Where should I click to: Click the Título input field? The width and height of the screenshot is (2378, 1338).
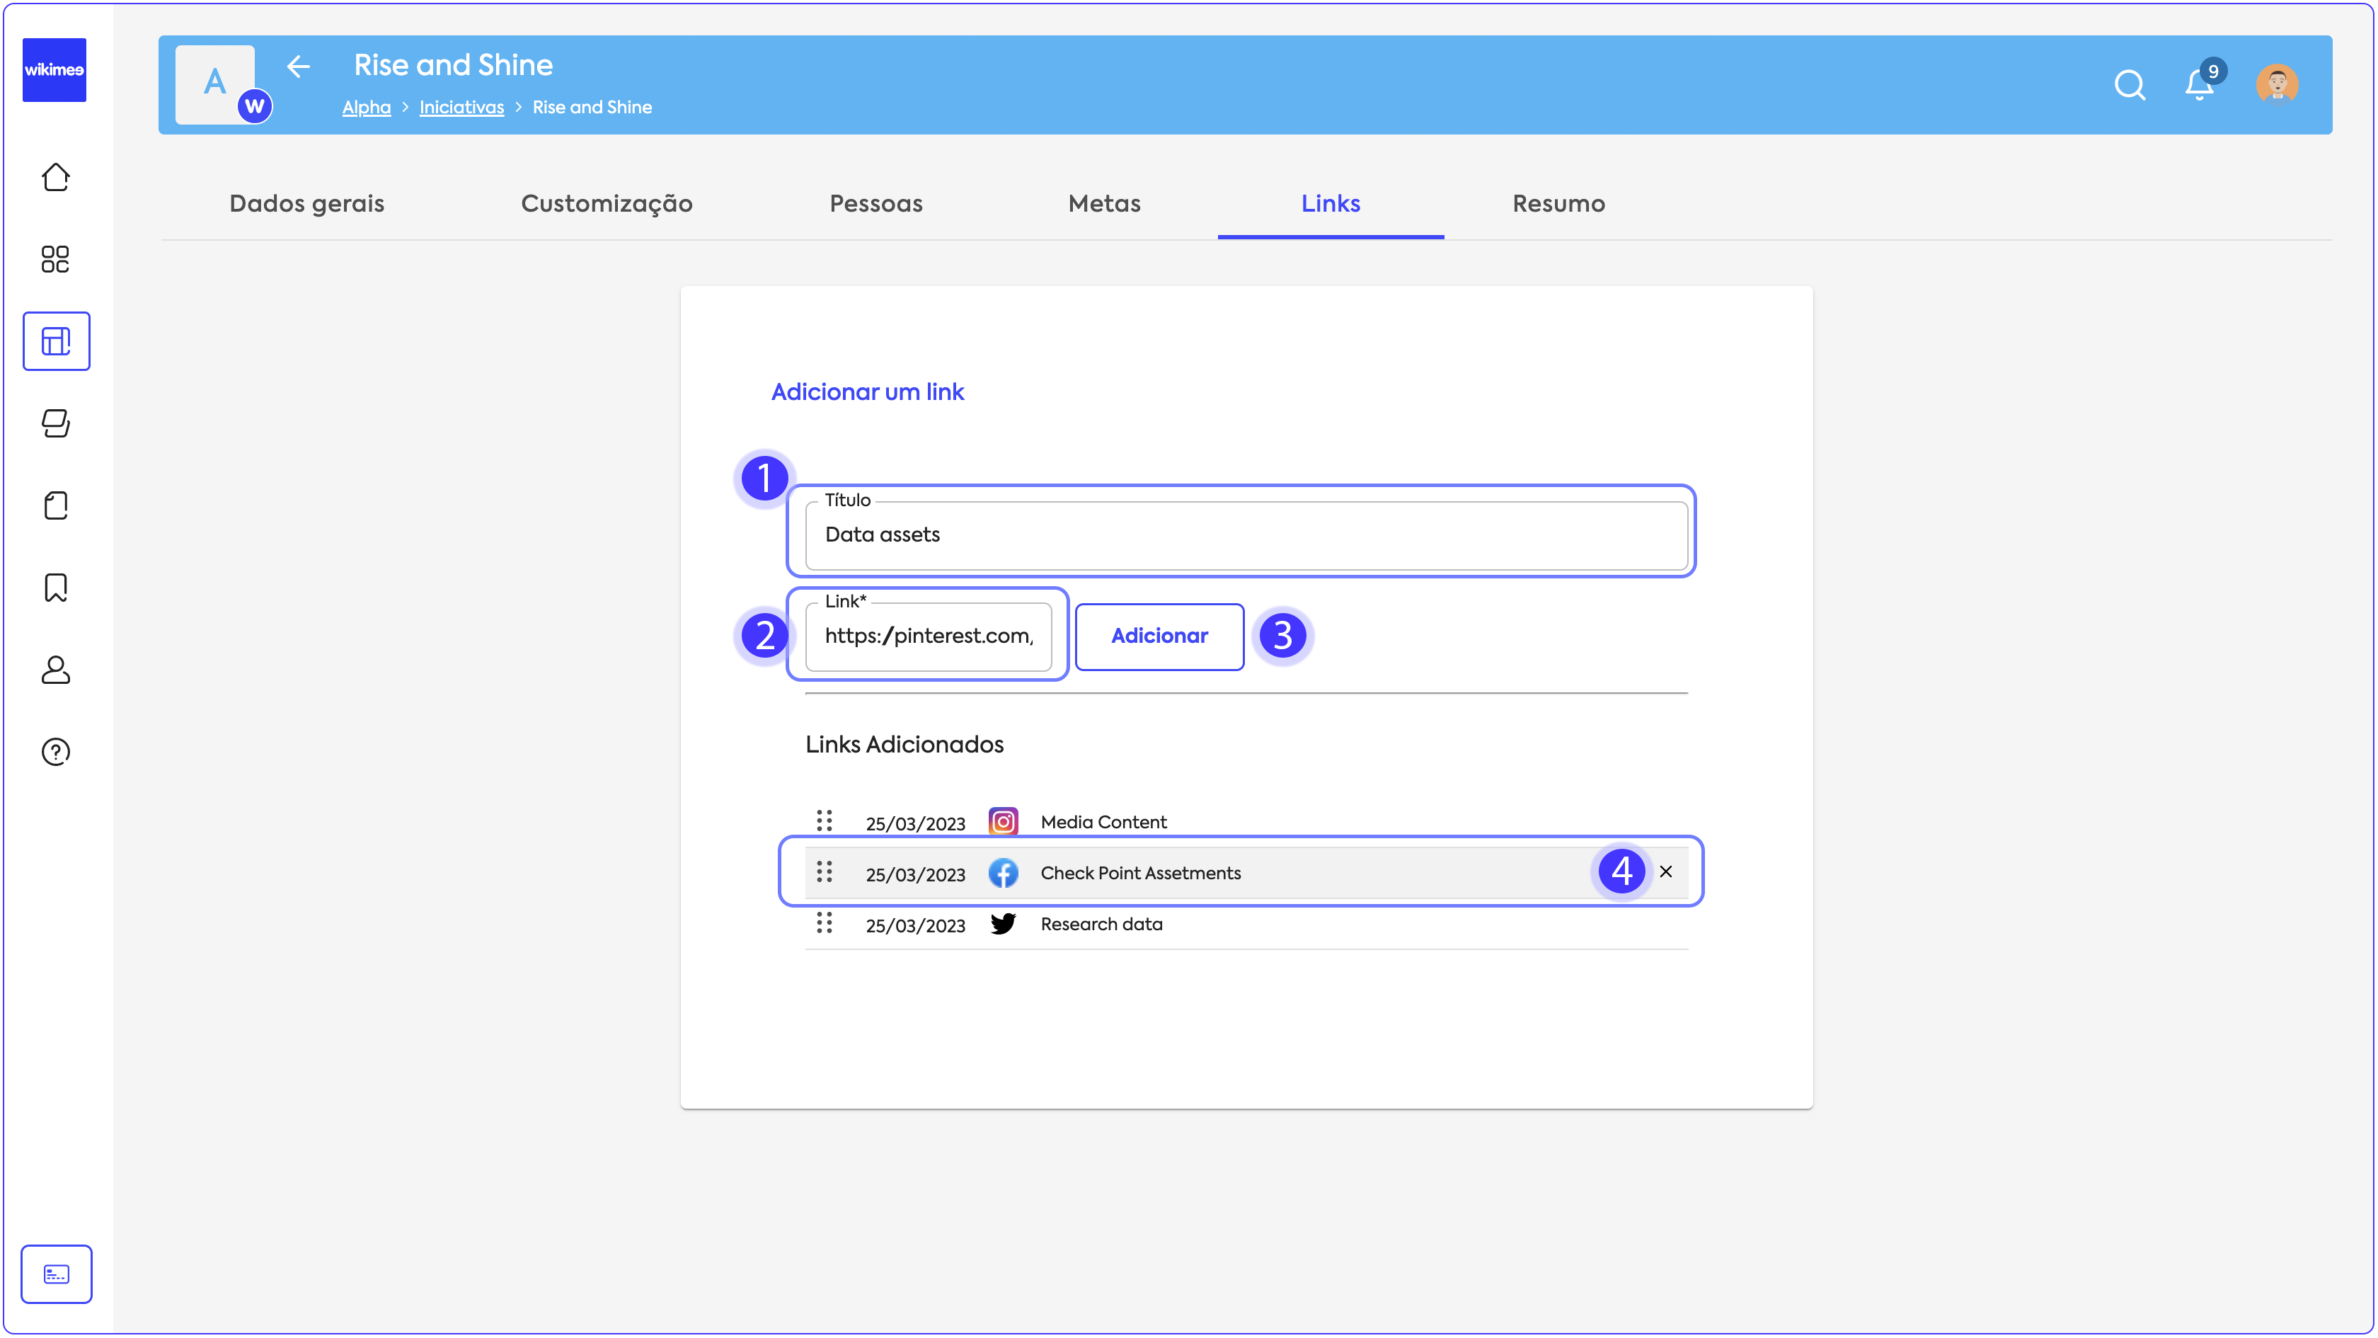pyautogui.click(x=1246, y=536)
